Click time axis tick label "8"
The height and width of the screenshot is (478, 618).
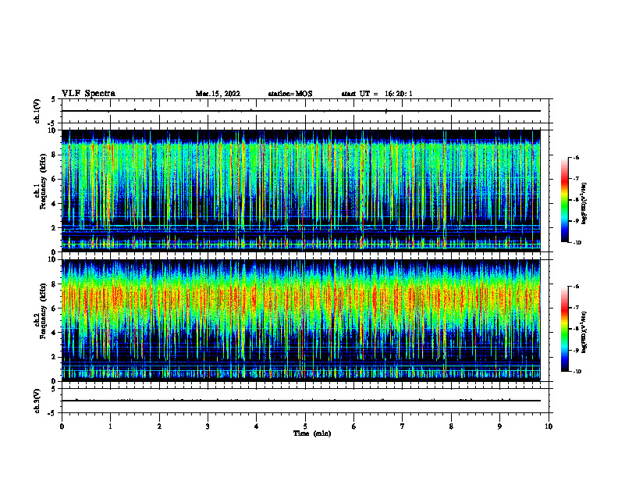451,426
